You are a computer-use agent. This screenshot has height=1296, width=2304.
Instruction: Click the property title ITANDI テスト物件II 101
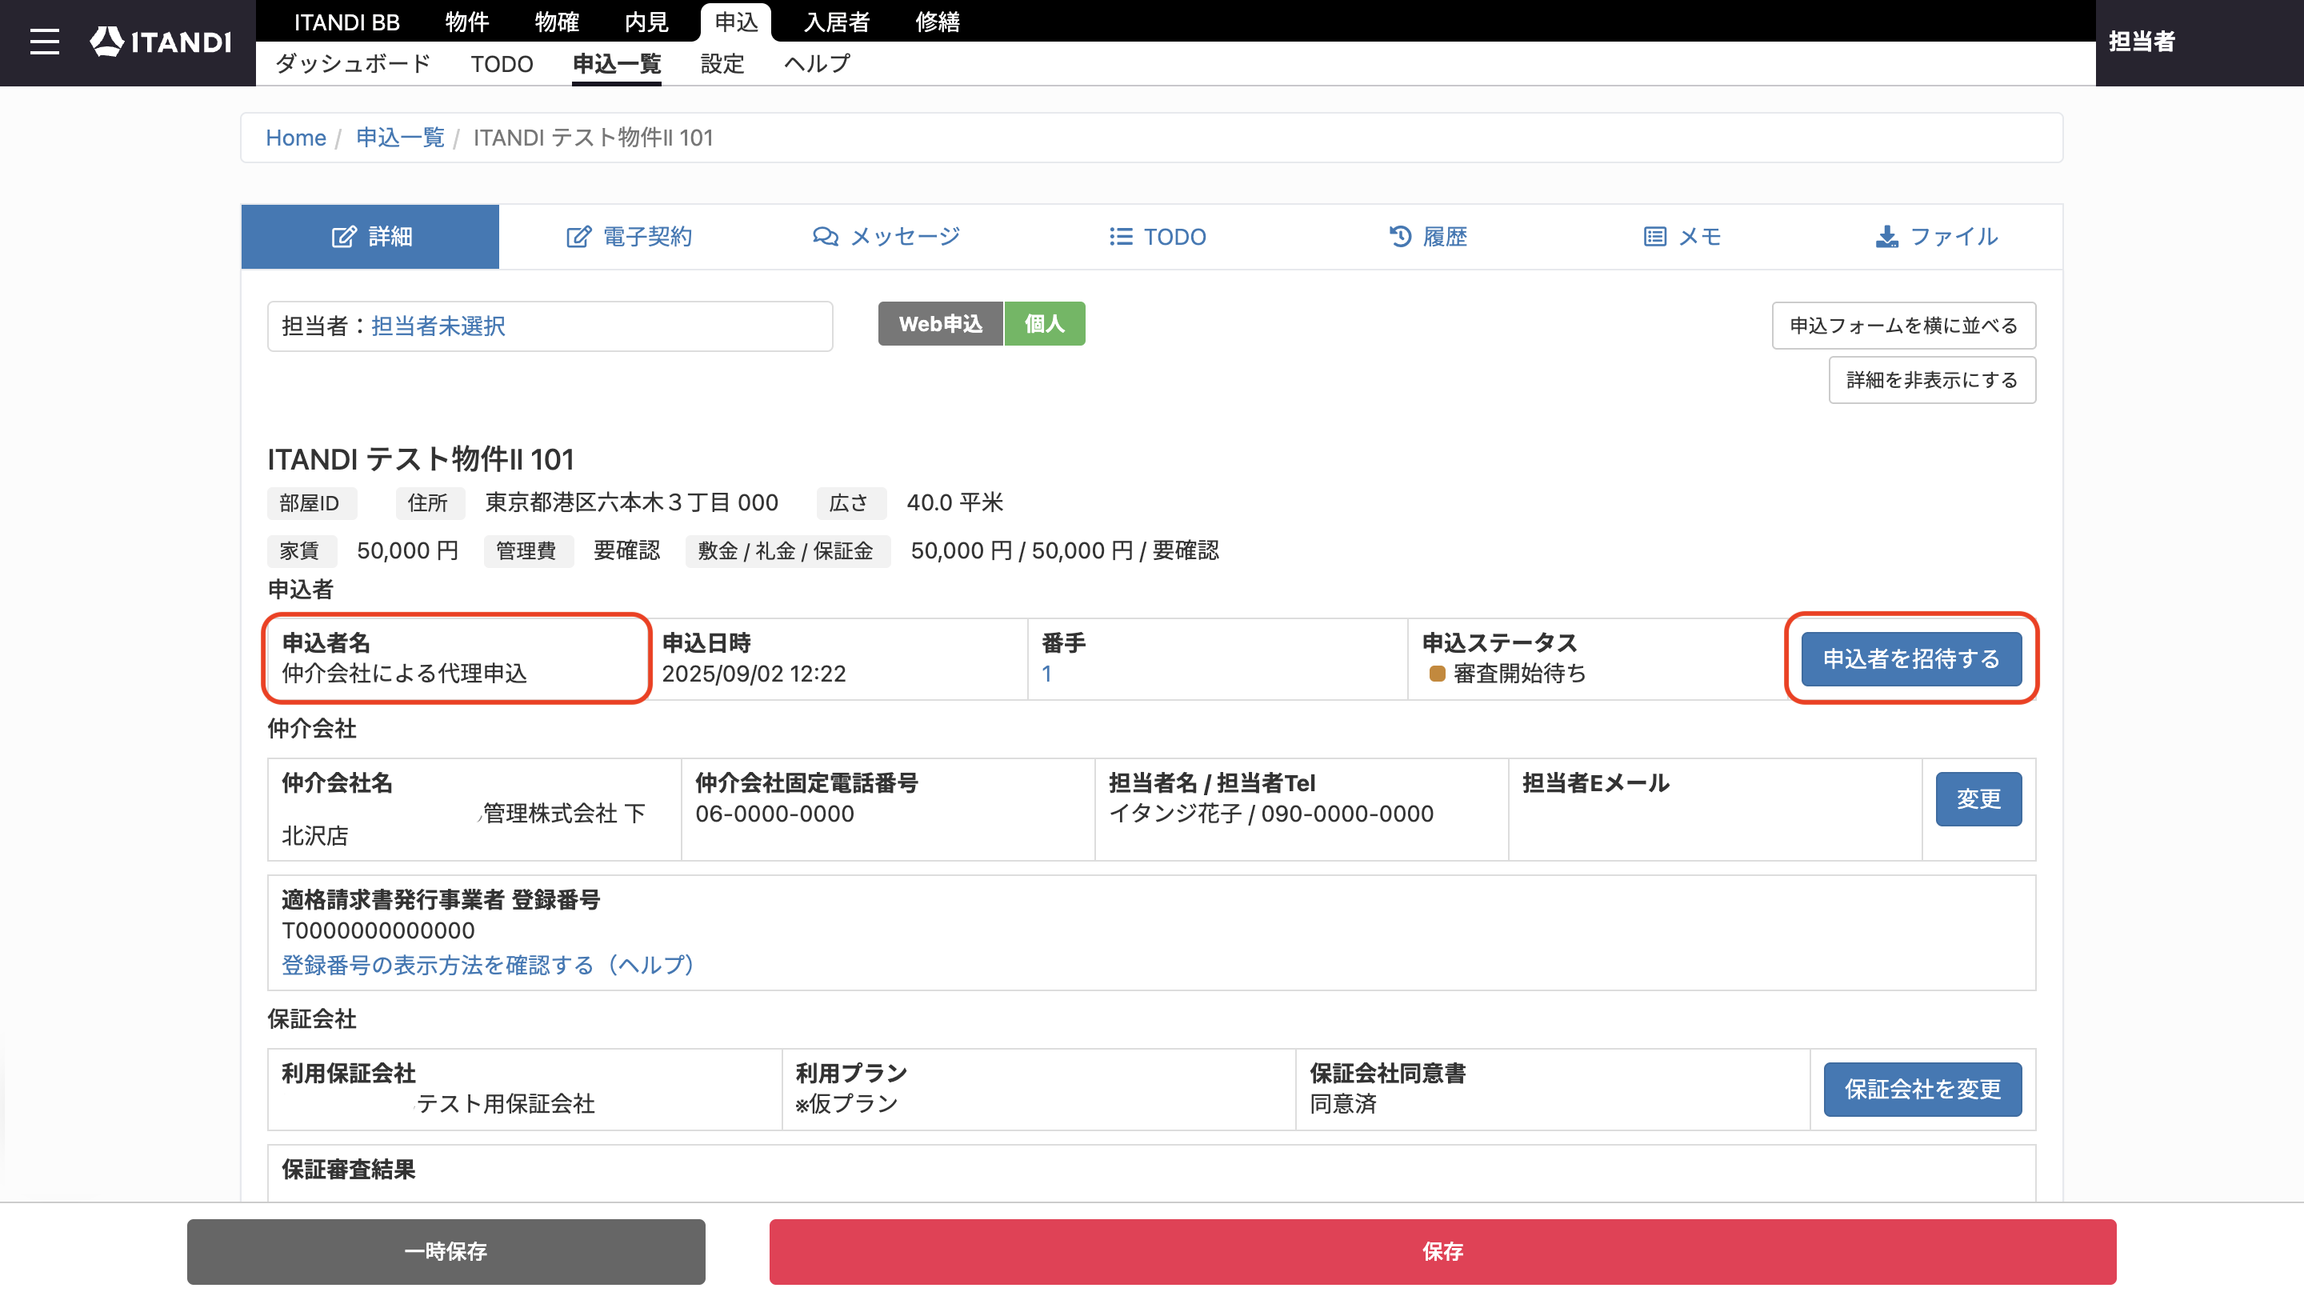coord(420,460)
